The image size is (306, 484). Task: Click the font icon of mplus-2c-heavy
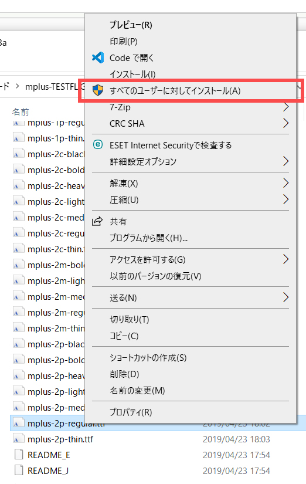point(19,186)
